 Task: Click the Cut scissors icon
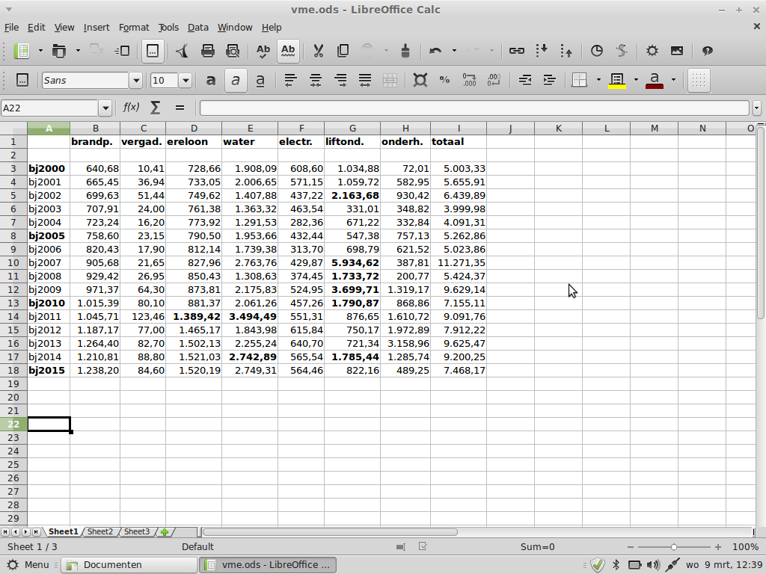pyautogui.click(x=318, y=51)
